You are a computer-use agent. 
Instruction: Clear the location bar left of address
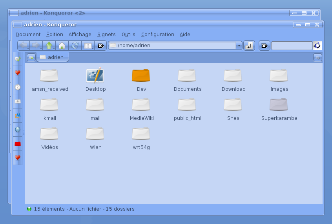(100, 46)
